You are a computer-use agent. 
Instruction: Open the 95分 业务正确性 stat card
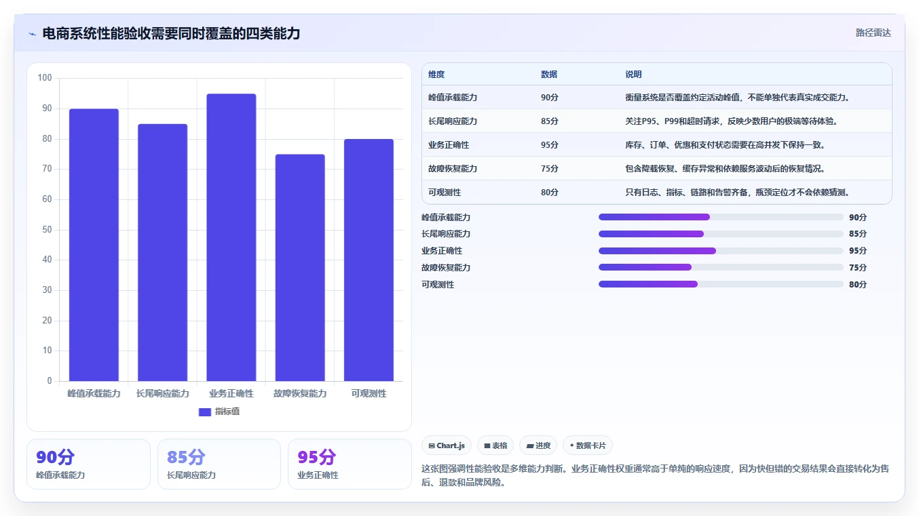tap(350, 464)
